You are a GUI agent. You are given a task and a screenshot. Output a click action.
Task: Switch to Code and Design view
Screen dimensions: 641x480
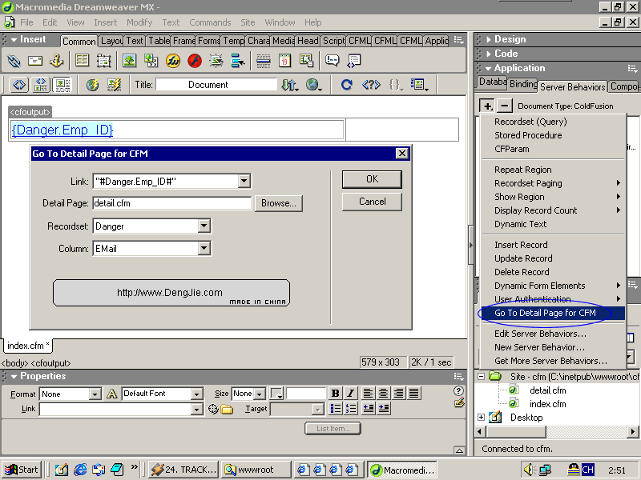click(41, 85)
